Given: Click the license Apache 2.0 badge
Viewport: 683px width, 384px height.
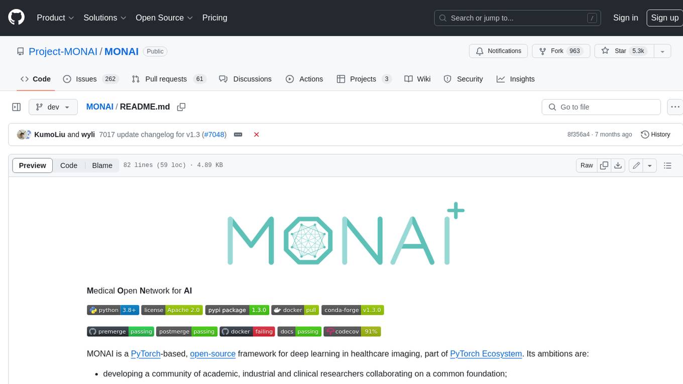Looking at the screenshot, I should pyautogui.click(x=172, y=310).
